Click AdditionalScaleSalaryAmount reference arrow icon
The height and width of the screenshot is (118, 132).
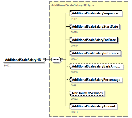tap(71, 108)
